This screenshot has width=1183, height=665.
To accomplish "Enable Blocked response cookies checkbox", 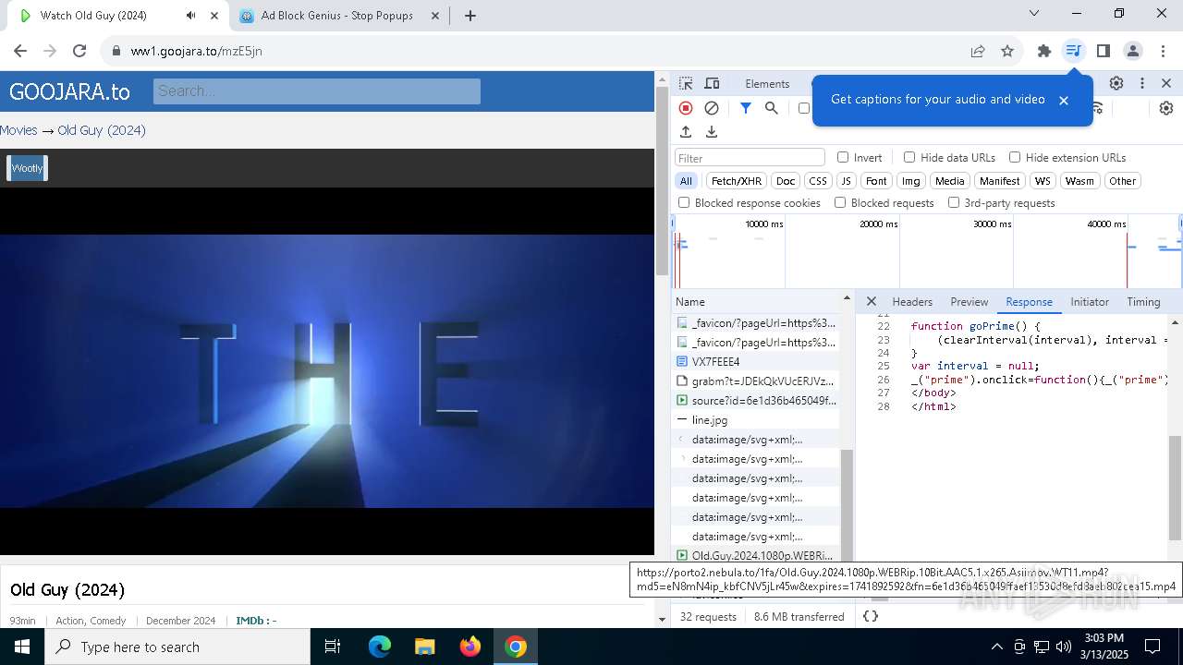I will (x=684, y=202).
